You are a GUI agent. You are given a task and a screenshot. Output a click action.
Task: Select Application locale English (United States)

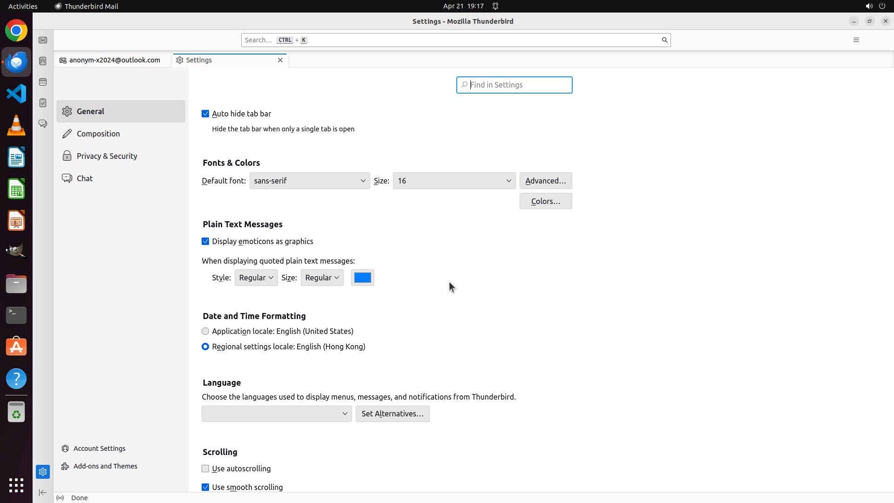click(205, 331)
